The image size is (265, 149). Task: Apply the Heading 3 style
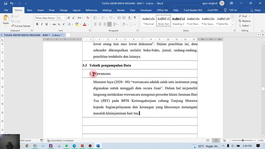[178, 21]
